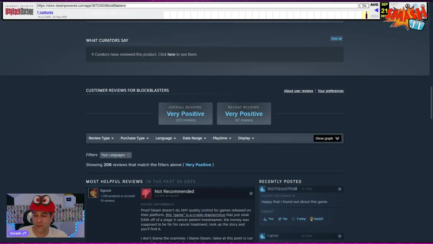Open Egossi's profile avatar
This screenshot has width=433, height=244.
[93, 193]
